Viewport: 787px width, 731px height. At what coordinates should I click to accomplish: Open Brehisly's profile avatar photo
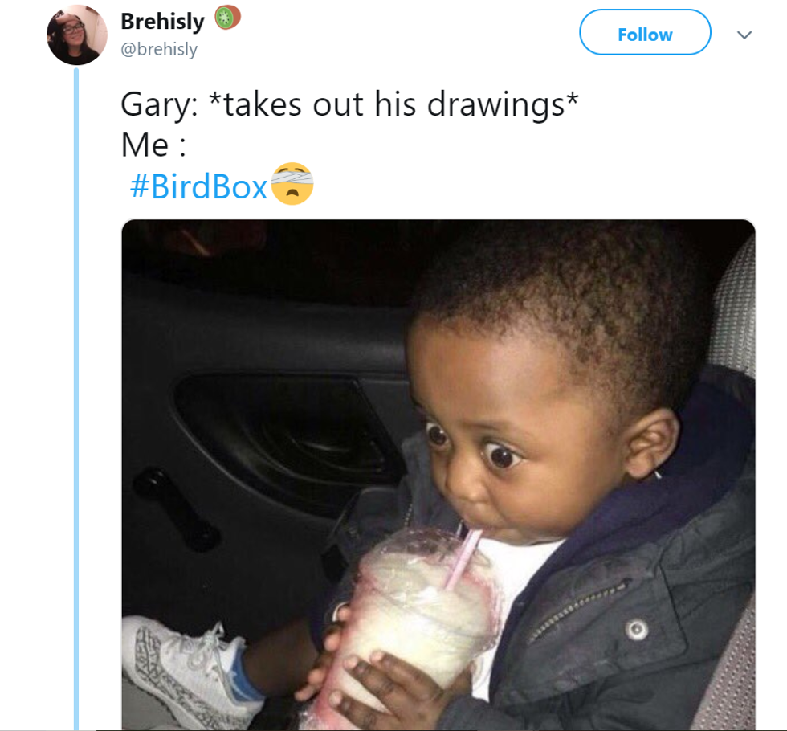pos(77,35)
